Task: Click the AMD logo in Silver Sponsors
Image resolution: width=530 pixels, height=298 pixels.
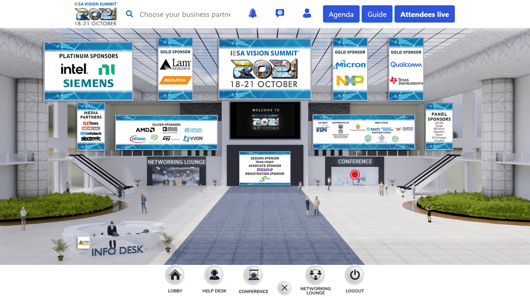Action: click(x=145, y=130)
